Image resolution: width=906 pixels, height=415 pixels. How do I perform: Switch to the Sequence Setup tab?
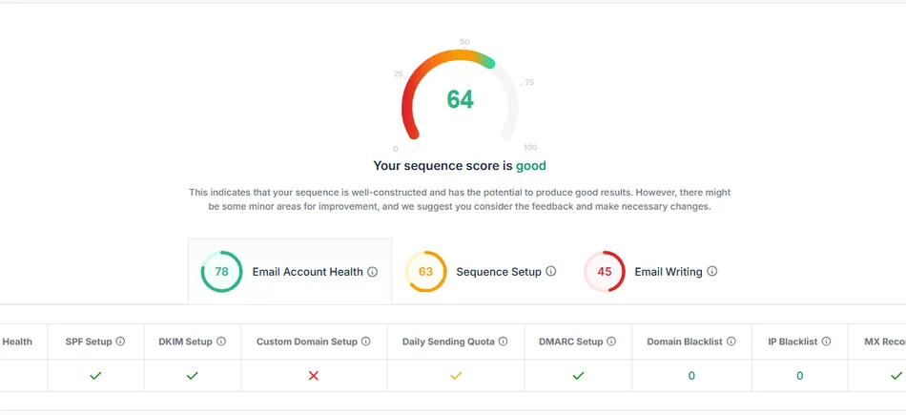(x=480, y=272)
